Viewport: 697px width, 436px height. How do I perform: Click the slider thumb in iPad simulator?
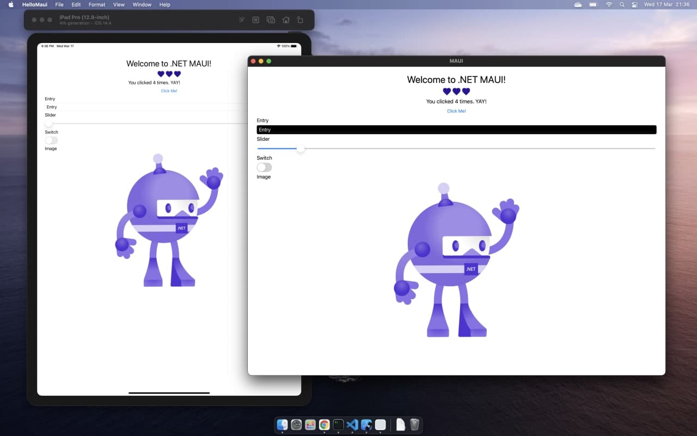49,124
